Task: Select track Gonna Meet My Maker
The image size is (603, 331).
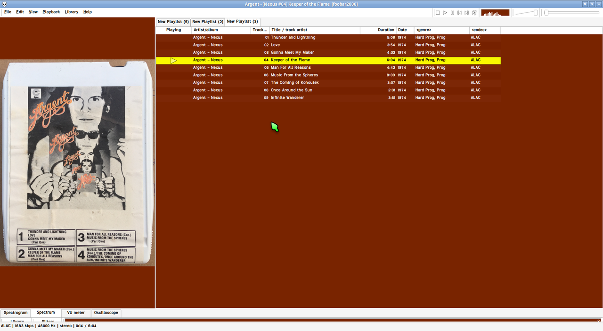Action: pyautogui.click(x=292, y=53)
